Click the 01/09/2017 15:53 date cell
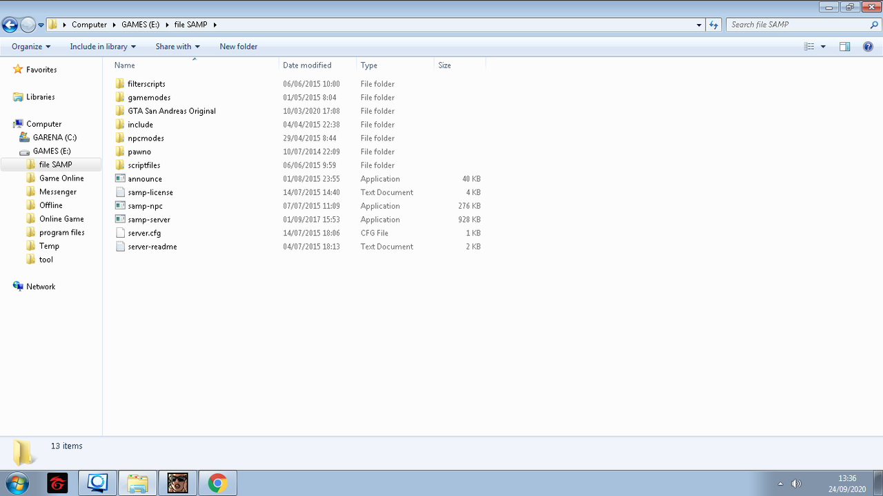Viewport: 883px width, 496px height. 311,220
